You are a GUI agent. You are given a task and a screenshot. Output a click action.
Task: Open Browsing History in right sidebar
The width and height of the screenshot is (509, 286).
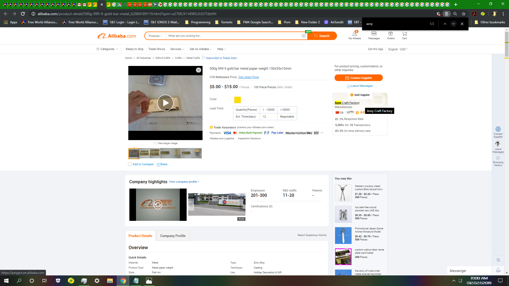coord(498,161)
